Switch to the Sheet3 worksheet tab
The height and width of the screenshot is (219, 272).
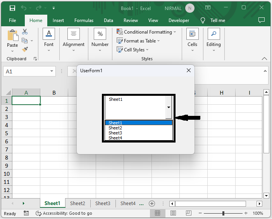click(x=103, y=203)
